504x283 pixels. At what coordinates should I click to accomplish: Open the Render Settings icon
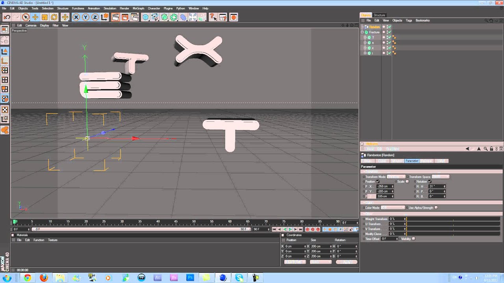(x=134, y=17)
